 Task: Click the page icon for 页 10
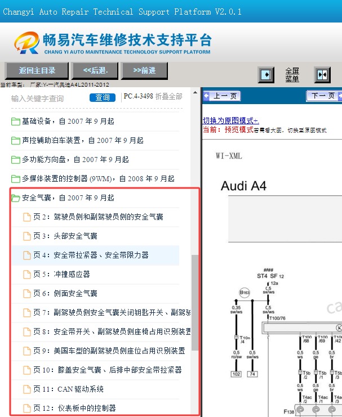[x=26, y=370]
